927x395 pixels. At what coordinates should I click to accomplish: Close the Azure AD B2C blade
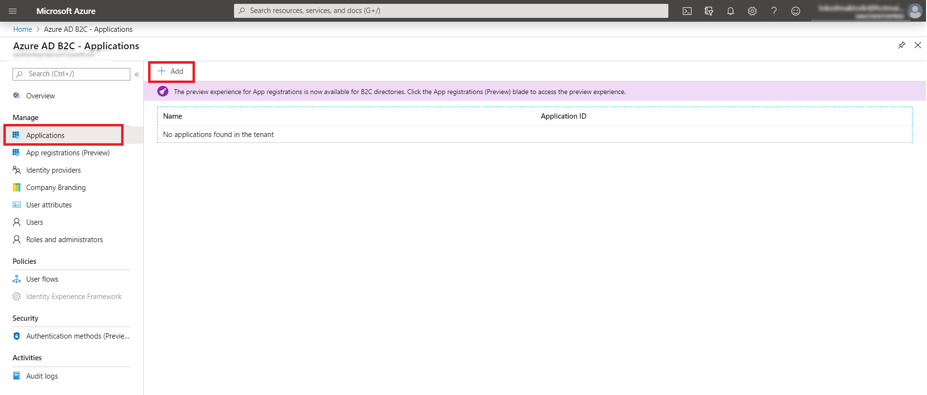point(918,45)
